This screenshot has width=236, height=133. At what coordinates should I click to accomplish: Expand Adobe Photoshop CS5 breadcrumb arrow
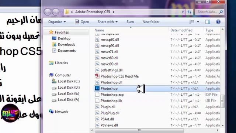point(113,12)
